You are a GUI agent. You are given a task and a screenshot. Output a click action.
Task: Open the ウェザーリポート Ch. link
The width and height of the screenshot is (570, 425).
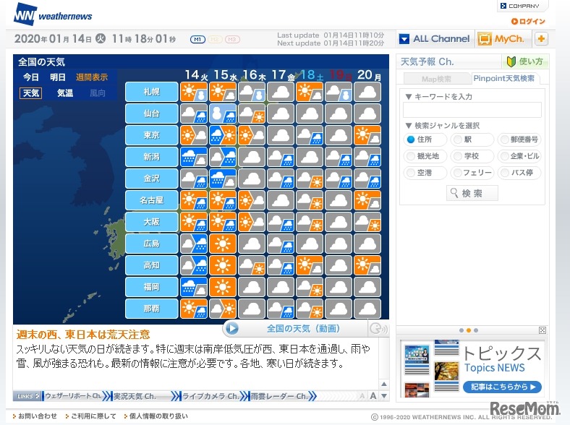(74, 396)
